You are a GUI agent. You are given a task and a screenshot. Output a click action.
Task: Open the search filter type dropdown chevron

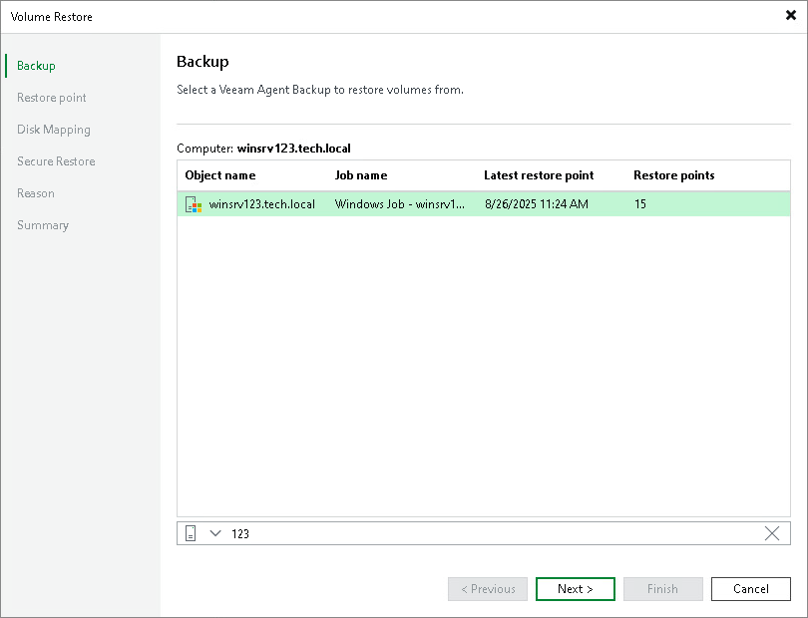(215, 533)
